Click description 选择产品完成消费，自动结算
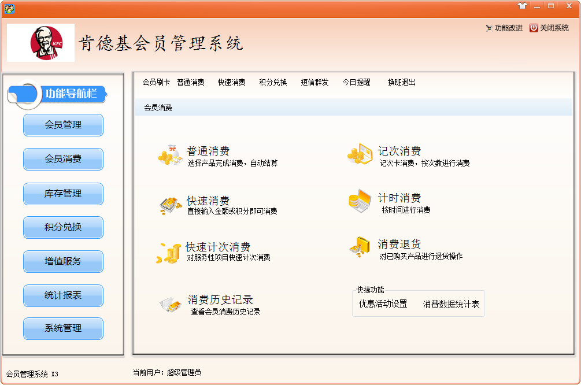The image size is (581, 385). [x=232, y=164]
